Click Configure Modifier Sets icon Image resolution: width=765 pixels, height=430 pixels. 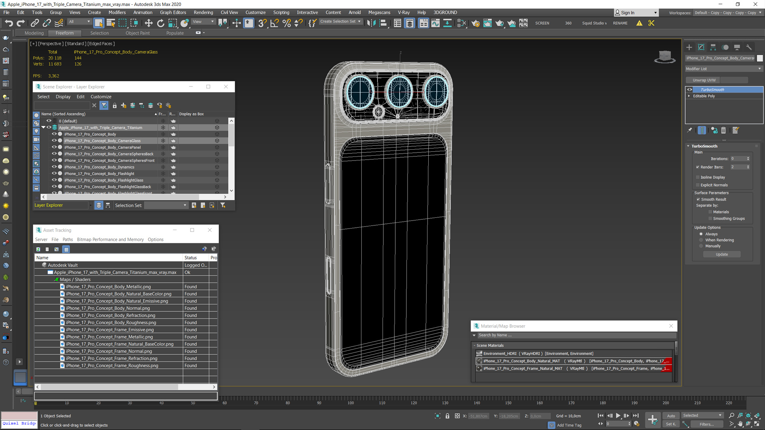736,130
